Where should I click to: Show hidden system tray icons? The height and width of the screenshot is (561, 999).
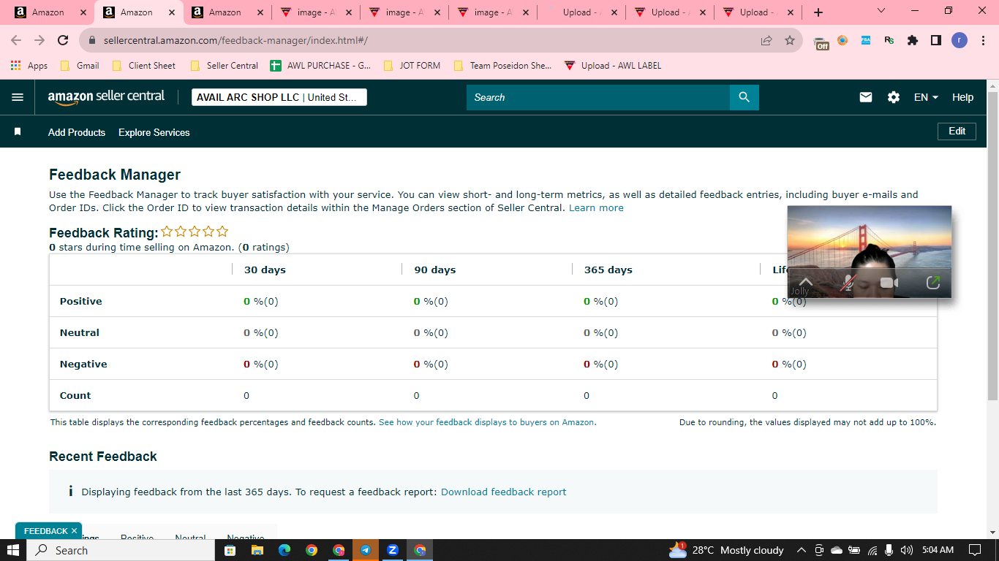click(801, 550)
